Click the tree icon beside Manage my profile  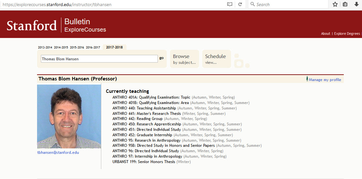coord(307,79)
